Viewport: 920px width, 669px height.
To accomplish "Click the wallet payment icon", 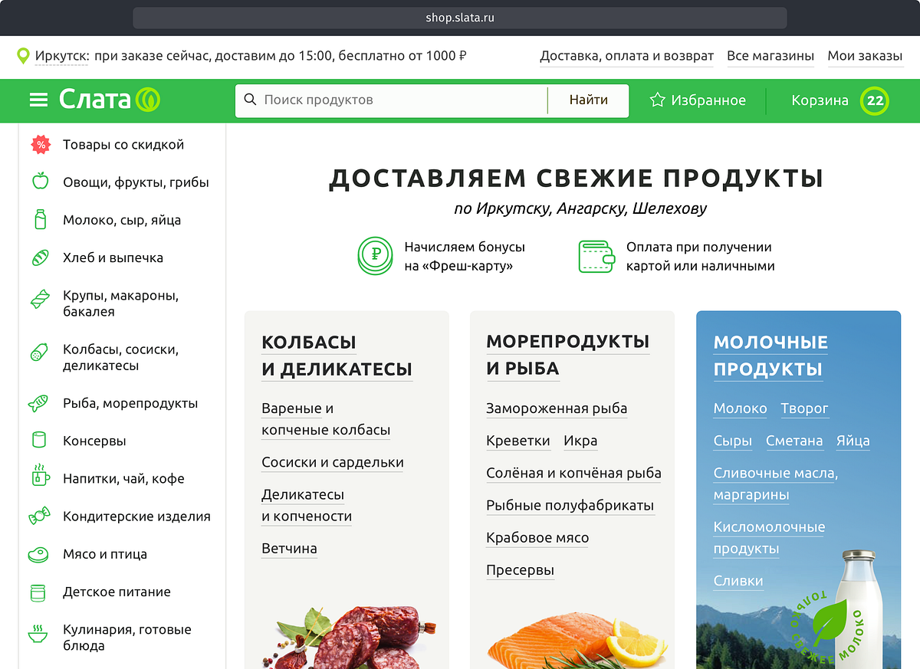I will [x=596, y=257].
